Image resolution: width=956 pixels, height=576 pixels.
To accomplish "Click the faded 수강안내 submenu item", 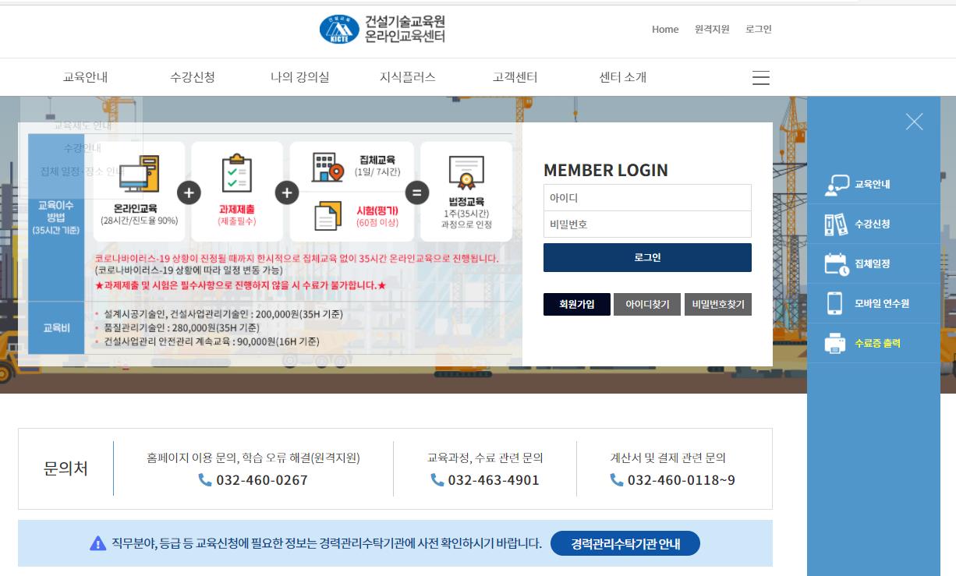I will click(83, 147).
